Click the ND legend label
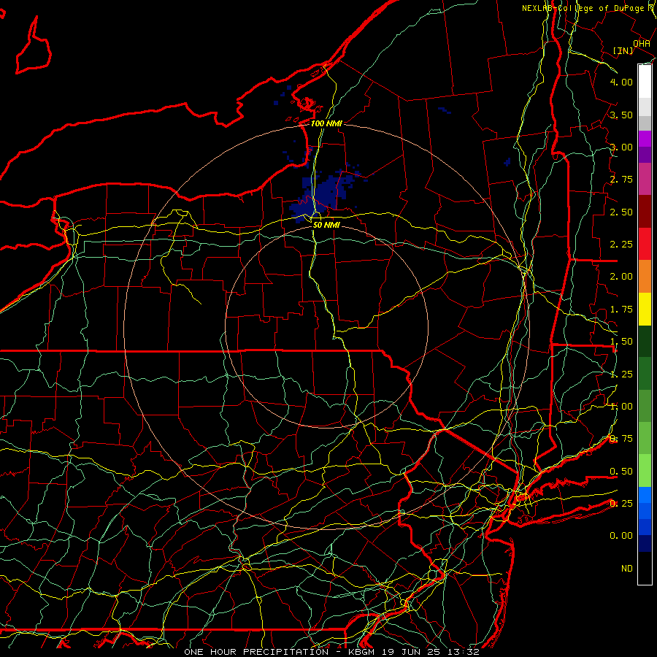Viewport: 657px width, 657px height. click(627, 569)
